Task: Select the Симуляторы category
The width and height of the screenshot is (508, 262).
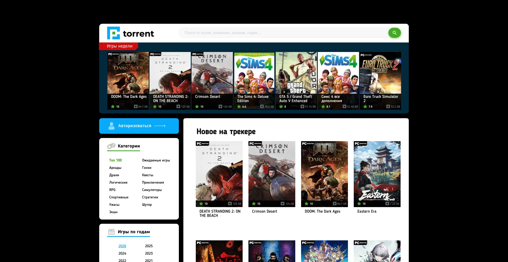Action: coord(152,190)
